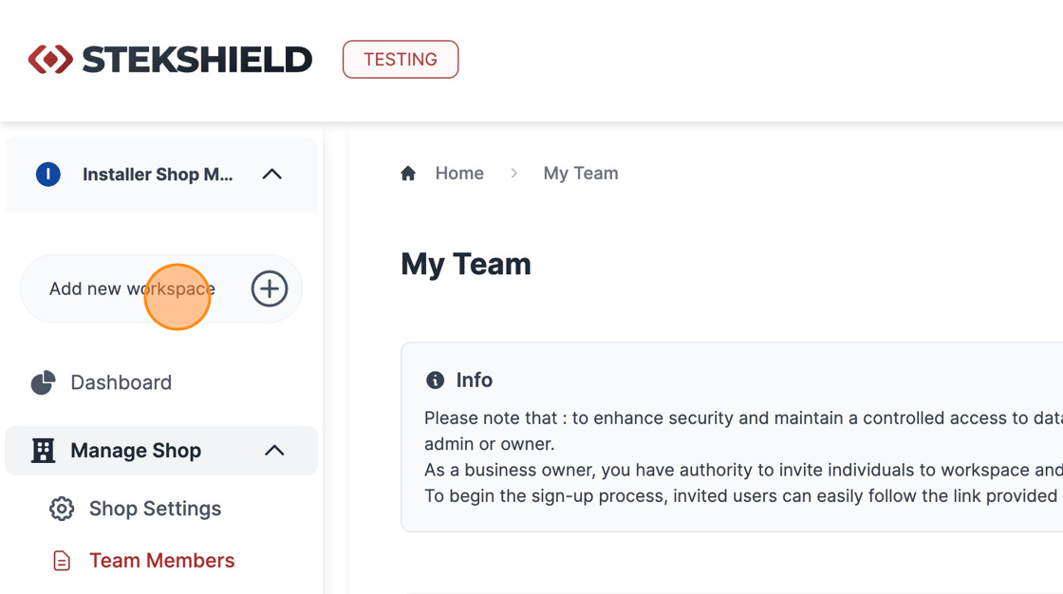Click the My Team breadcrumb link
The height and width of the screenshot is (594, 1063).
click(581, 174)
